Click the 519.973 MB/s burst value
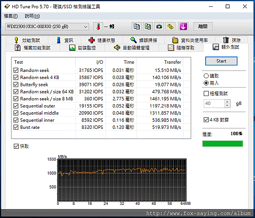 (167, 127)
